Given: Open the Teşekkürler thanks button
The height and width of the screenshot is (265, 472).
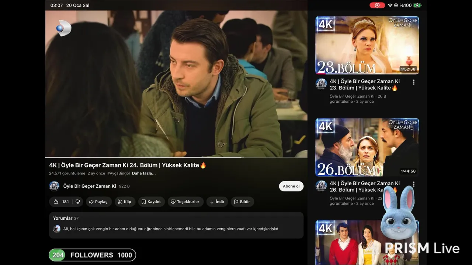Looking at the screenshot, I should point(185,202).
